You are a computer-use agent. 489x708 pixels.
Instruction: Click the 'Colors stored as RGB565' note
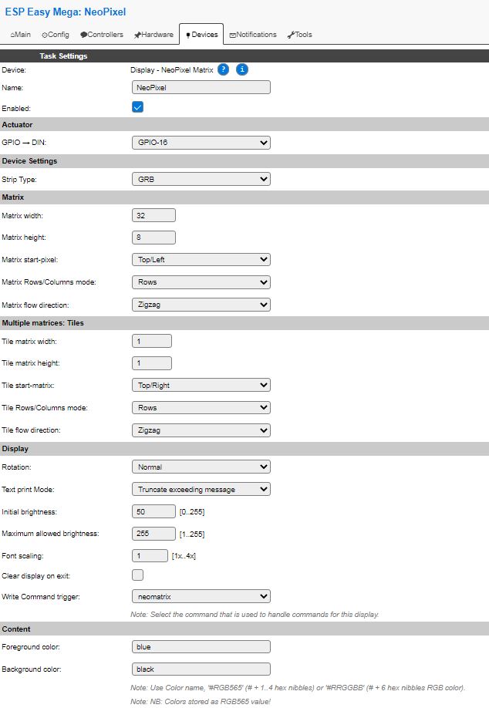click(x=201, y=702)
